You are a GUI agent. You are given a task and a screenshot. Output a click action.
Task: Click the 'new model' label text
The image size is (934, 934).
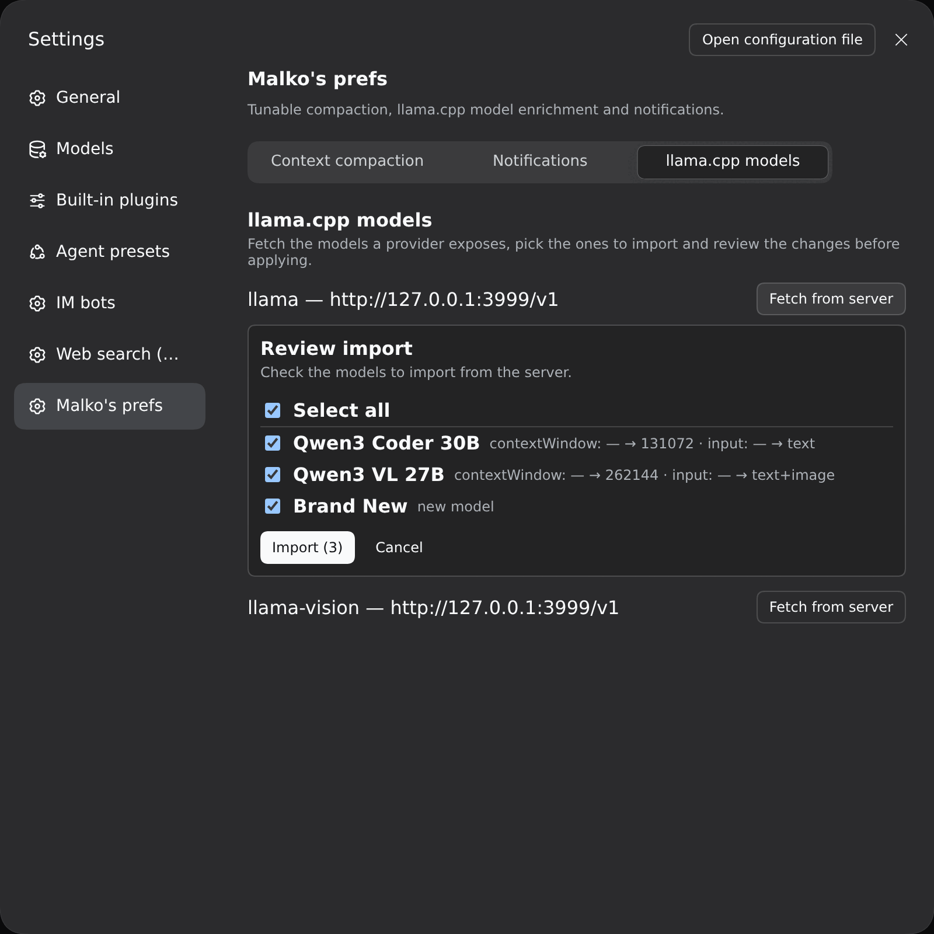click(455, 507)
